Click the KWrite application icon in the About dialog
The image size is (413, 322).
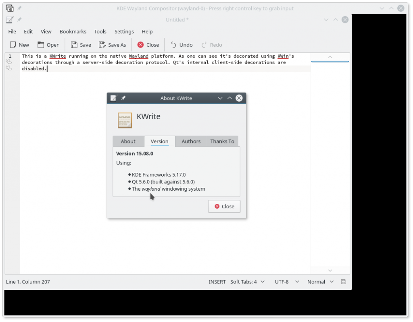125,120
